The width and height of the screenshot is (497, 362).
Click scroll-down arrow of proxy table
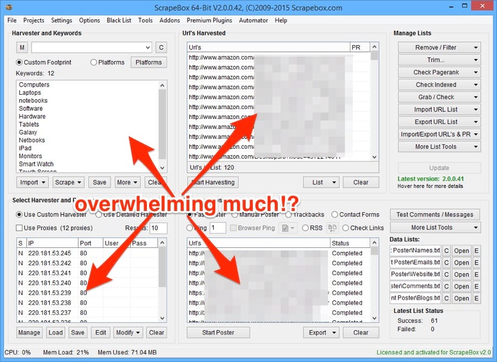(x=162, y=318)
